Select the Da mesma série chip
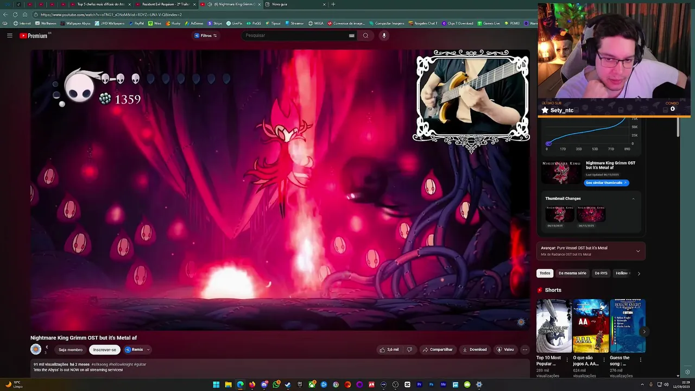695x391 pixels. [572, 273]
